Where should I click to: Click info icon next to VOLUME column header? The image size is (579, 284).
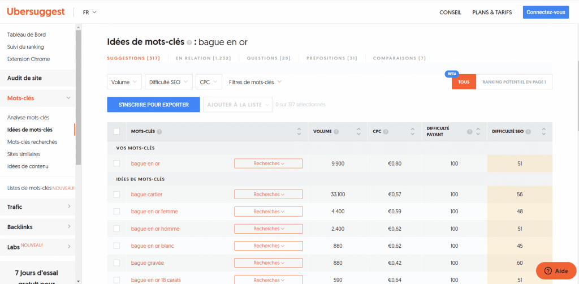pos(336,132)
